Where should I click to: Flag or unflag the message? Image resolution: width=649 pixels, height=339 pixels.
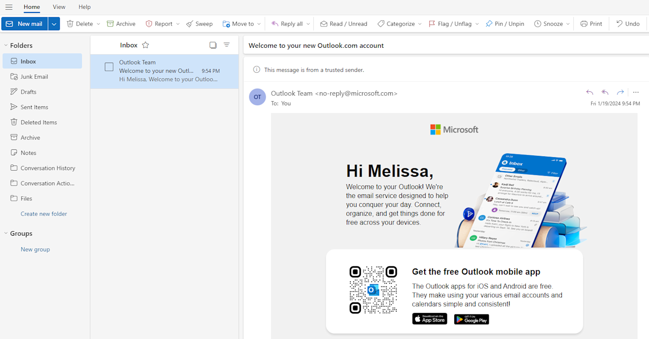coord(450,24)
